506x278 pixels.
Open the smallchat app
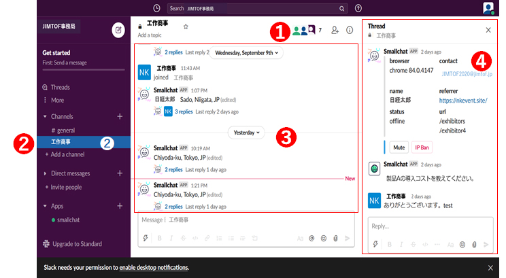[65, 220]
